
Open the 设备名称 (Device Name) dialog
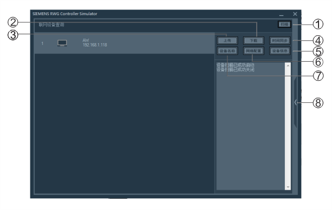[x=228, y=51]
